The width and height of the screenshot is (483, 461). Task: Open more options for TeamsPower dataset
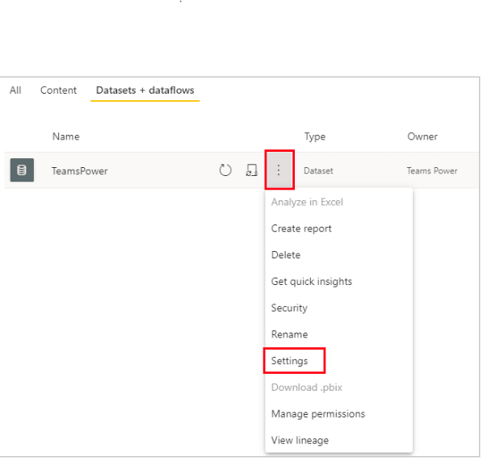[x=279, y=170]
